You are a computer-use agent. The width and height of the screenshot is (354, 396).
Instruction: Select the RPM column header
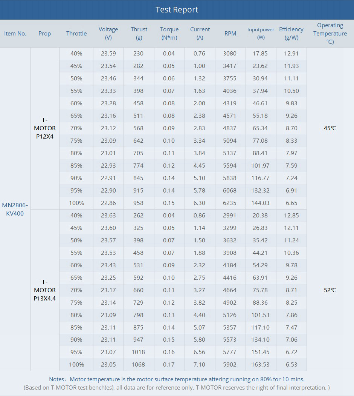tap(230, 34)
